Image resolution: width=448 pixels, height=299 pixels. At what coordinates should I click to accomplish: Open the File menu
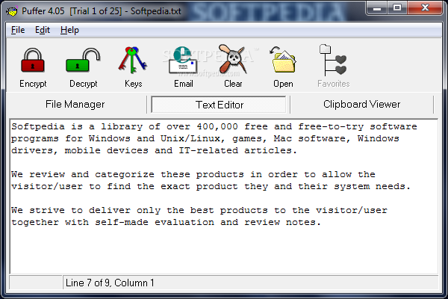point(18,30)
